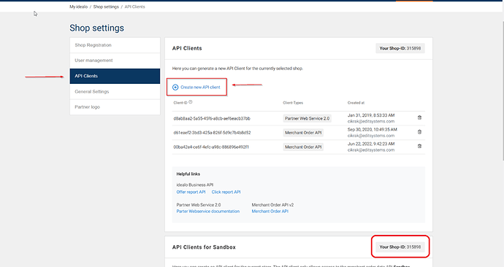Click the plus circle icon for new client
The height and width of the screenshot is (267, 504).
click(x=175, y=88)
